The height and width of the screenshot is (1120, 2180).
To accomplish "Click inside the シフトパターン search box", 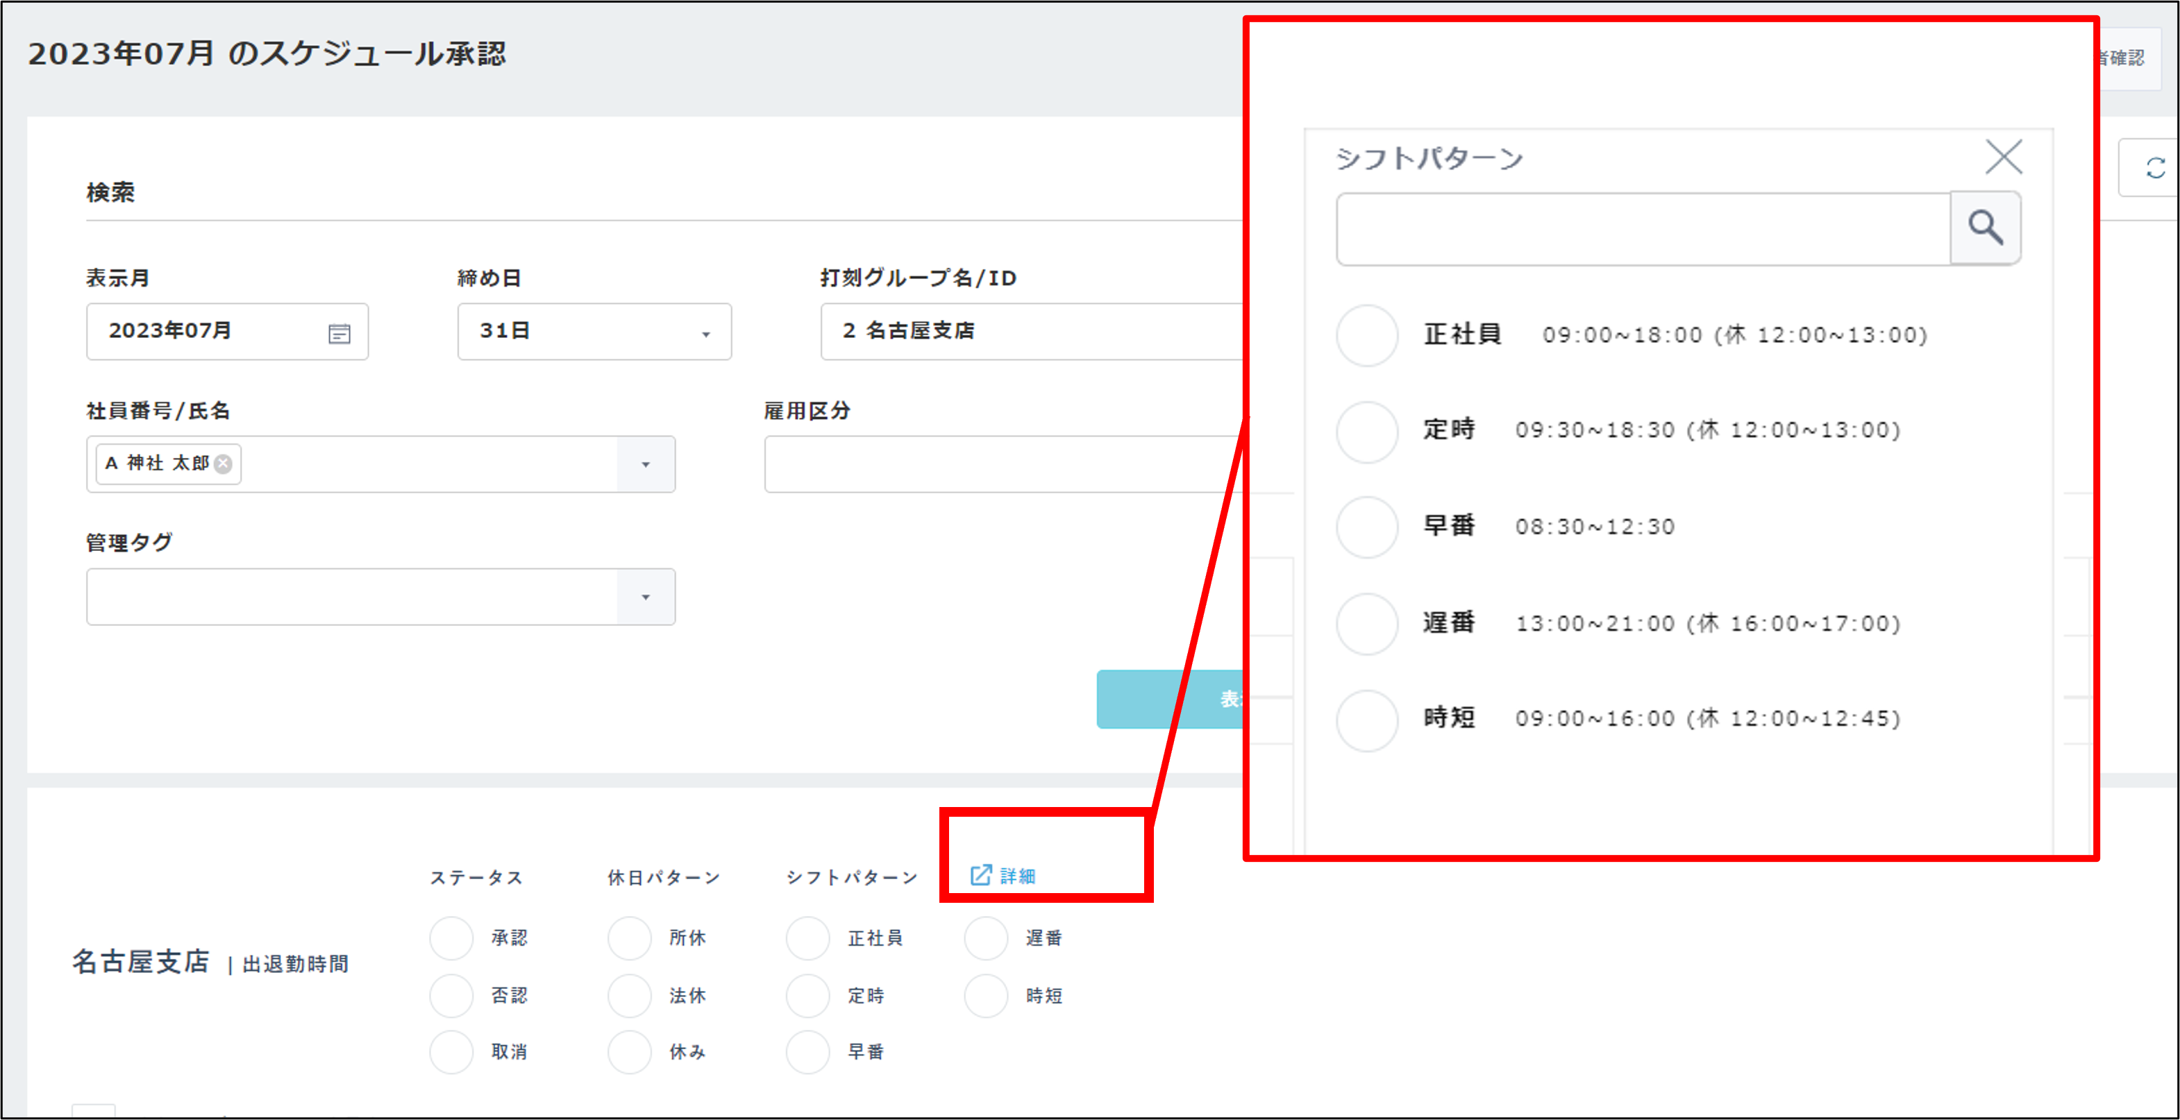I will point(1642,227).
